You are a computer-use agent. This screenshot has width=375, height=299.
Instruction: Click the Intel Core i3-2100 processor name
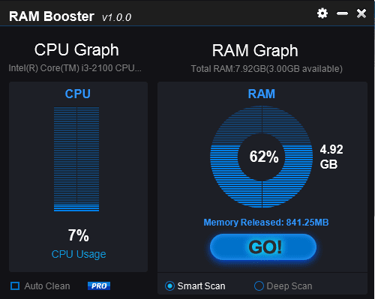click(x=75, y=68)
